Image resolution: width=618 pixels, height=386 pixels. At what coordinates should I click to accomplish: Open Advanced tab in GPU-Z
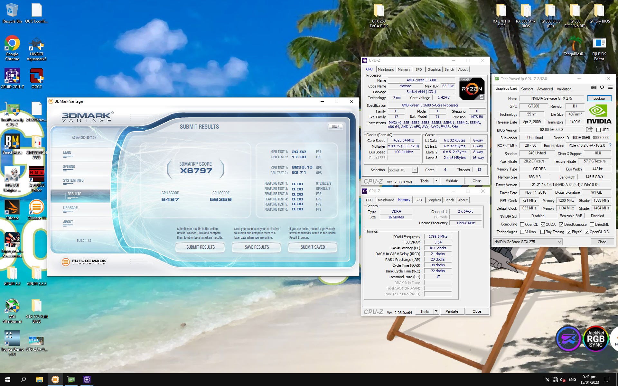(x=545, y=89)
